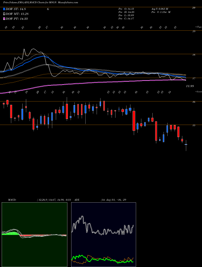Click the ADX '(14 day) 31, +16, -29' values
The image size is (202, 267).
(114, 200)
